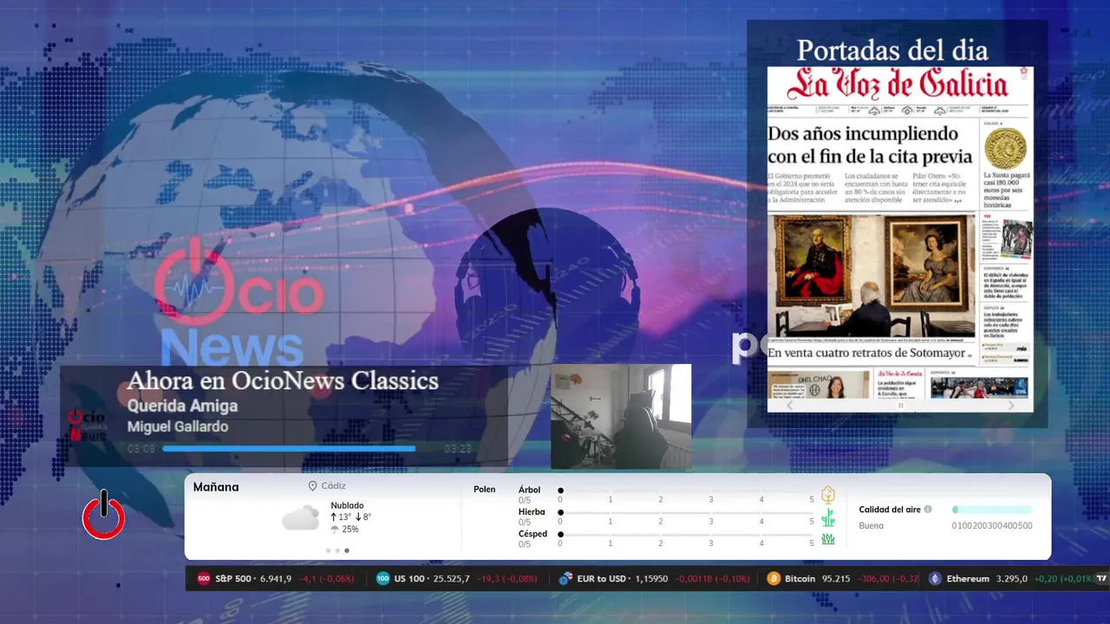Click the total time 03:23
The image size is (1110, 624).
coord(458,449)
